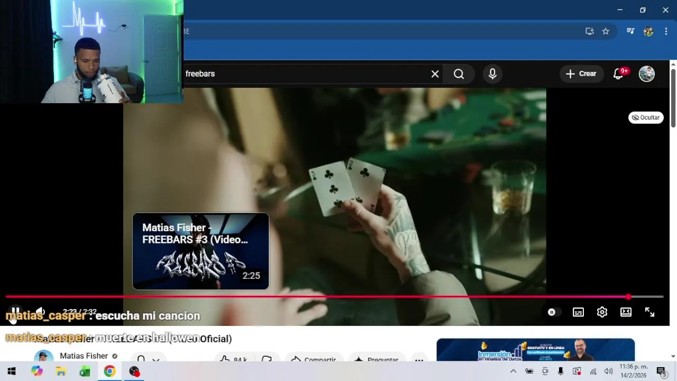The width and height of the screenshot is (677, 381).
Task: Open File Explorer from taskbar
Action: tap(61, 371)
